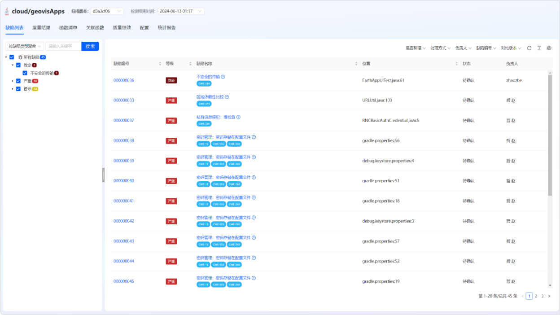Click help icon in row 000000038

pyautogui.click(x=254, y=137)
